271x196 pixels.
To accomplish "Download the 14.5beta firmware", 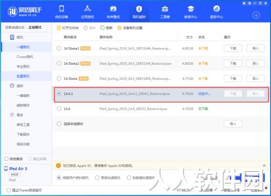I will coord(233,78).
